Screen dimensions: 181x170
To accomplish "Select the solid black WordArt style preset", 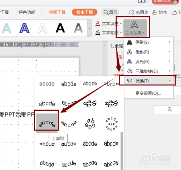I will click(x=60, y=28).
